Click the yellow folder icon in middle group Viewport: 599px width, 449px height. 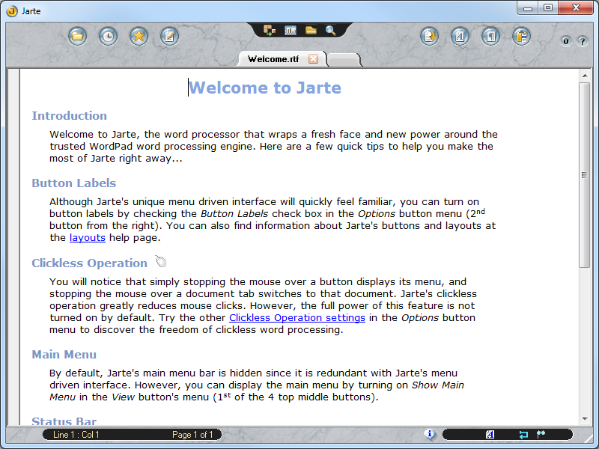(310, 31)
